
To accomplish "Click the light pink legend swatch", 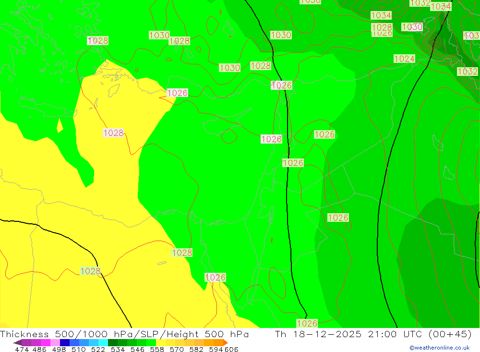I will point(55,342).
